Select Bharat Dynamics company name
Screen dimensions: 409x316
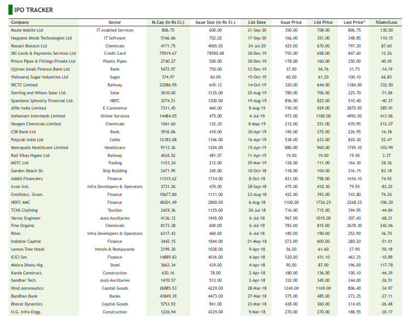(27, 304)
